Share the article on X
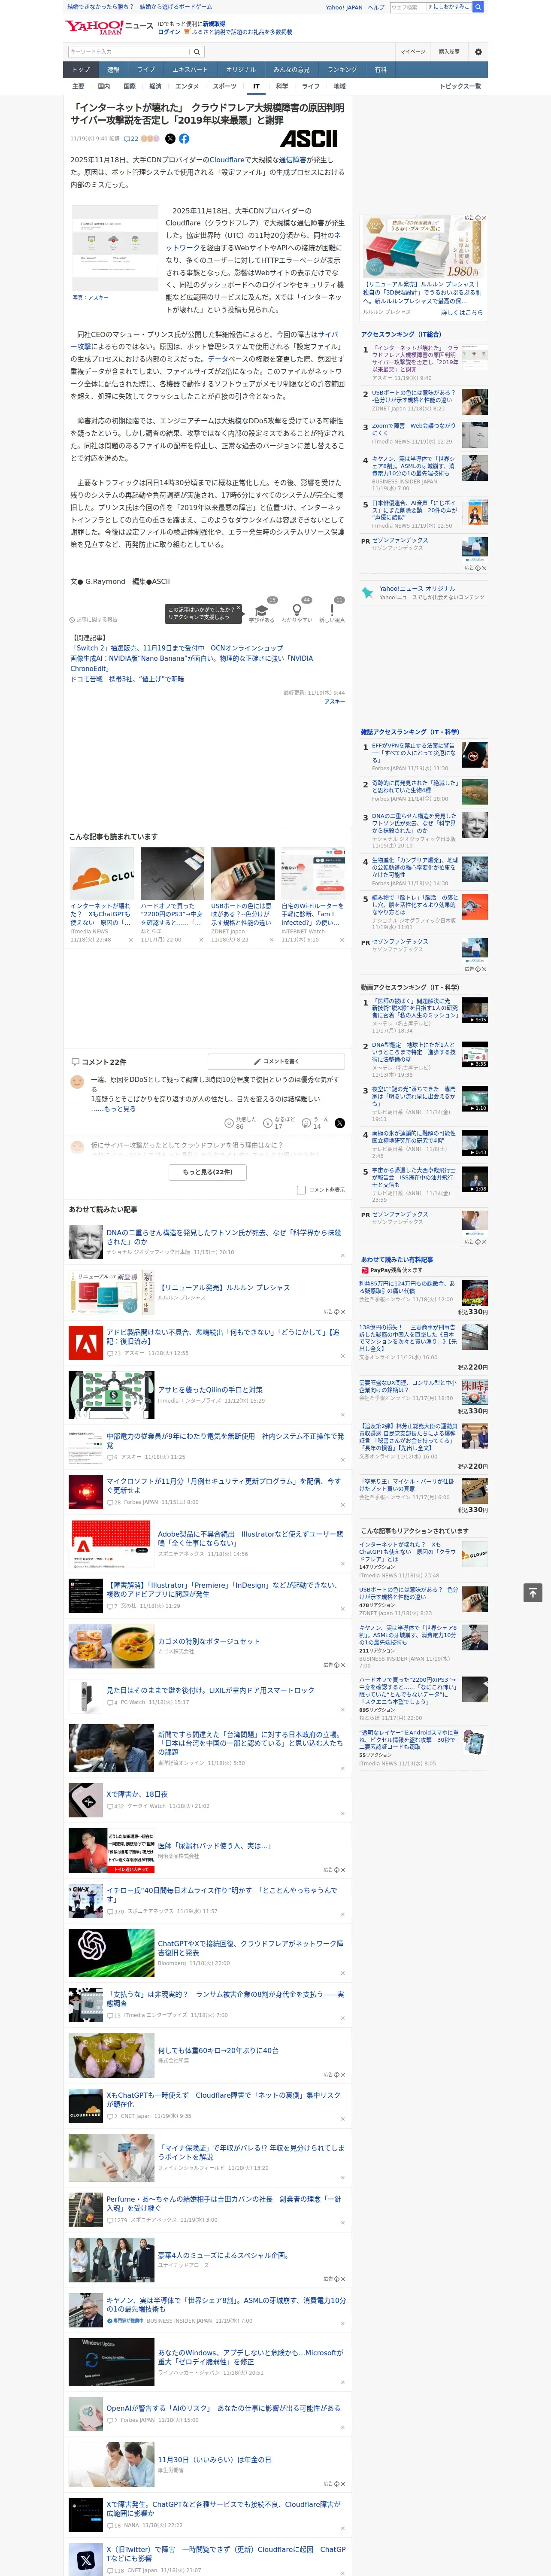 170,139
